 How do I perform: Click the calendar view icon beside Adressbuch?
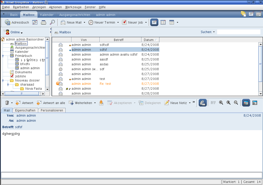pos(35,22)
